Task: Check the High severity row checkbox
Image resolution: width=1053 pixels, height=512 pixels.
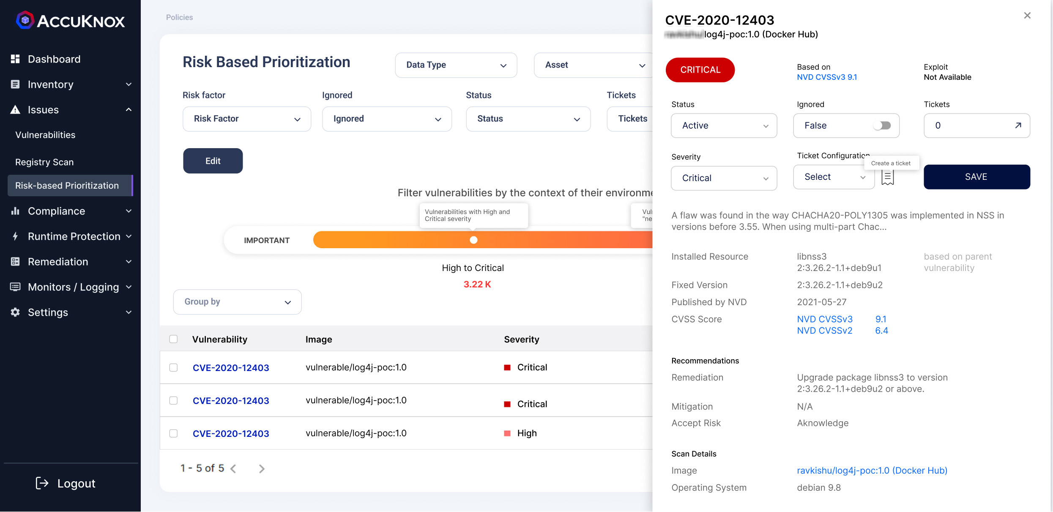Action: pyautogui.click(x=173, y=433)
